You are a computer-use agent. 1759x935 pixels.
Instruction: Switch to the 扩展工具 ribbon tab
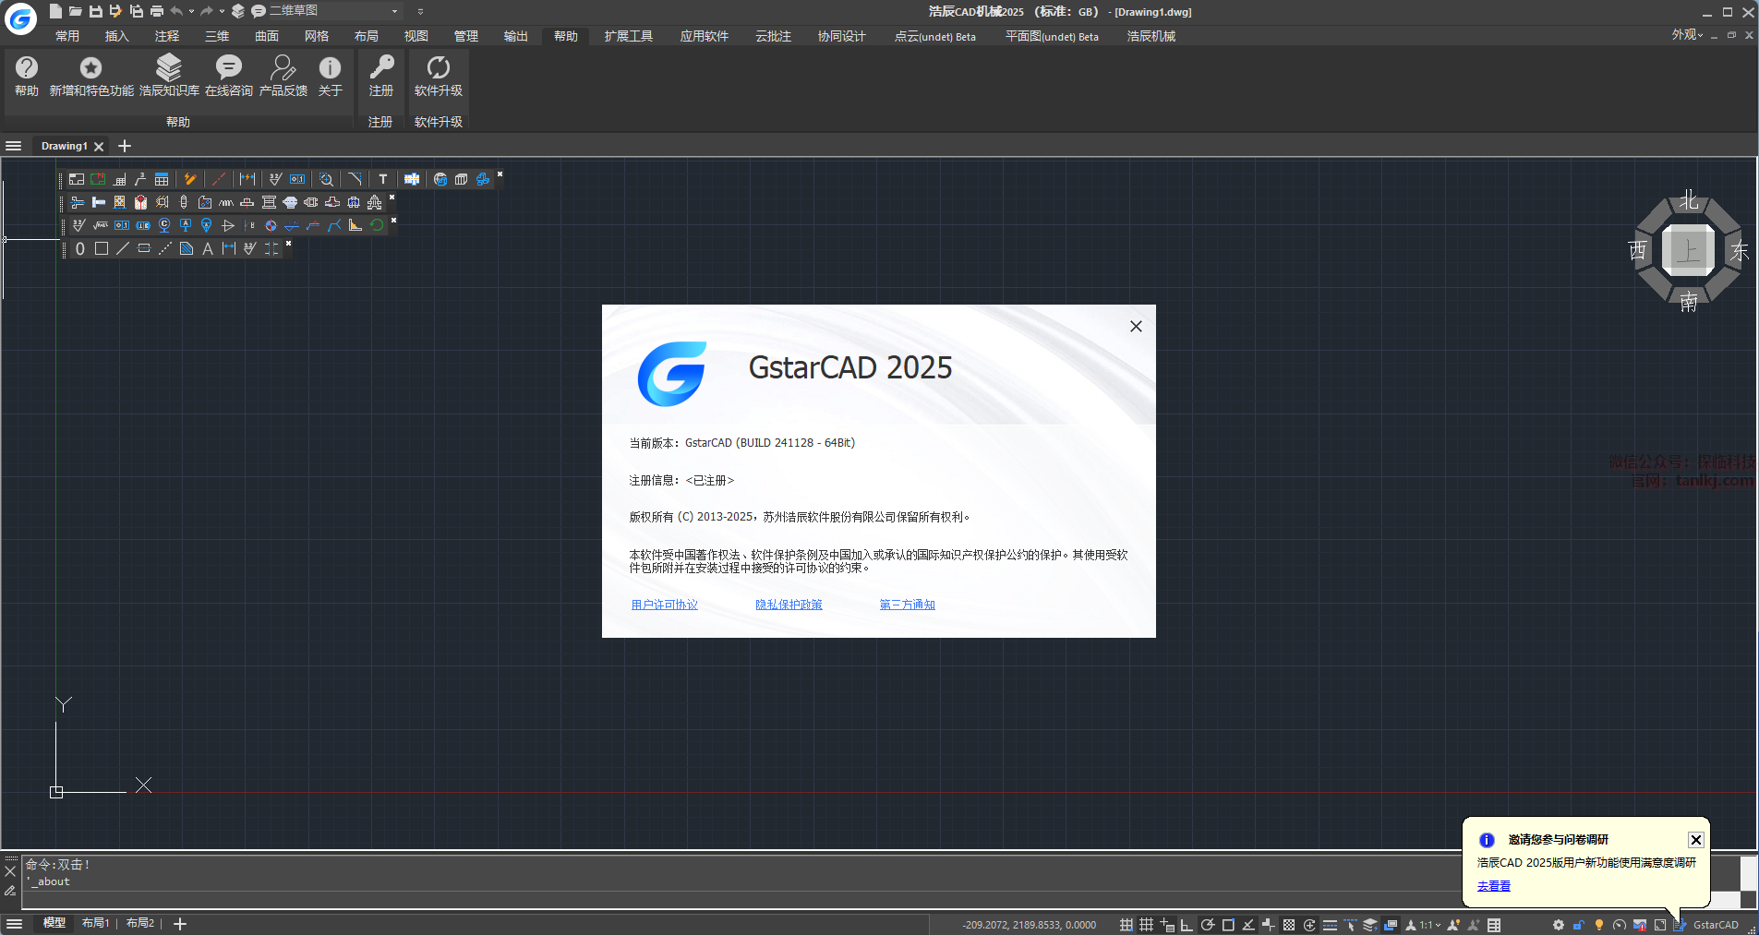click(x=628, y=36)
